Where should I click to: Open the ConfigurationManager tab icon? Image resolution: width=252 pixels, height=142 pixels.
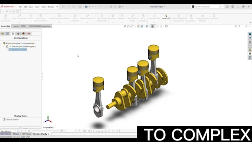[x=13, y=34]
